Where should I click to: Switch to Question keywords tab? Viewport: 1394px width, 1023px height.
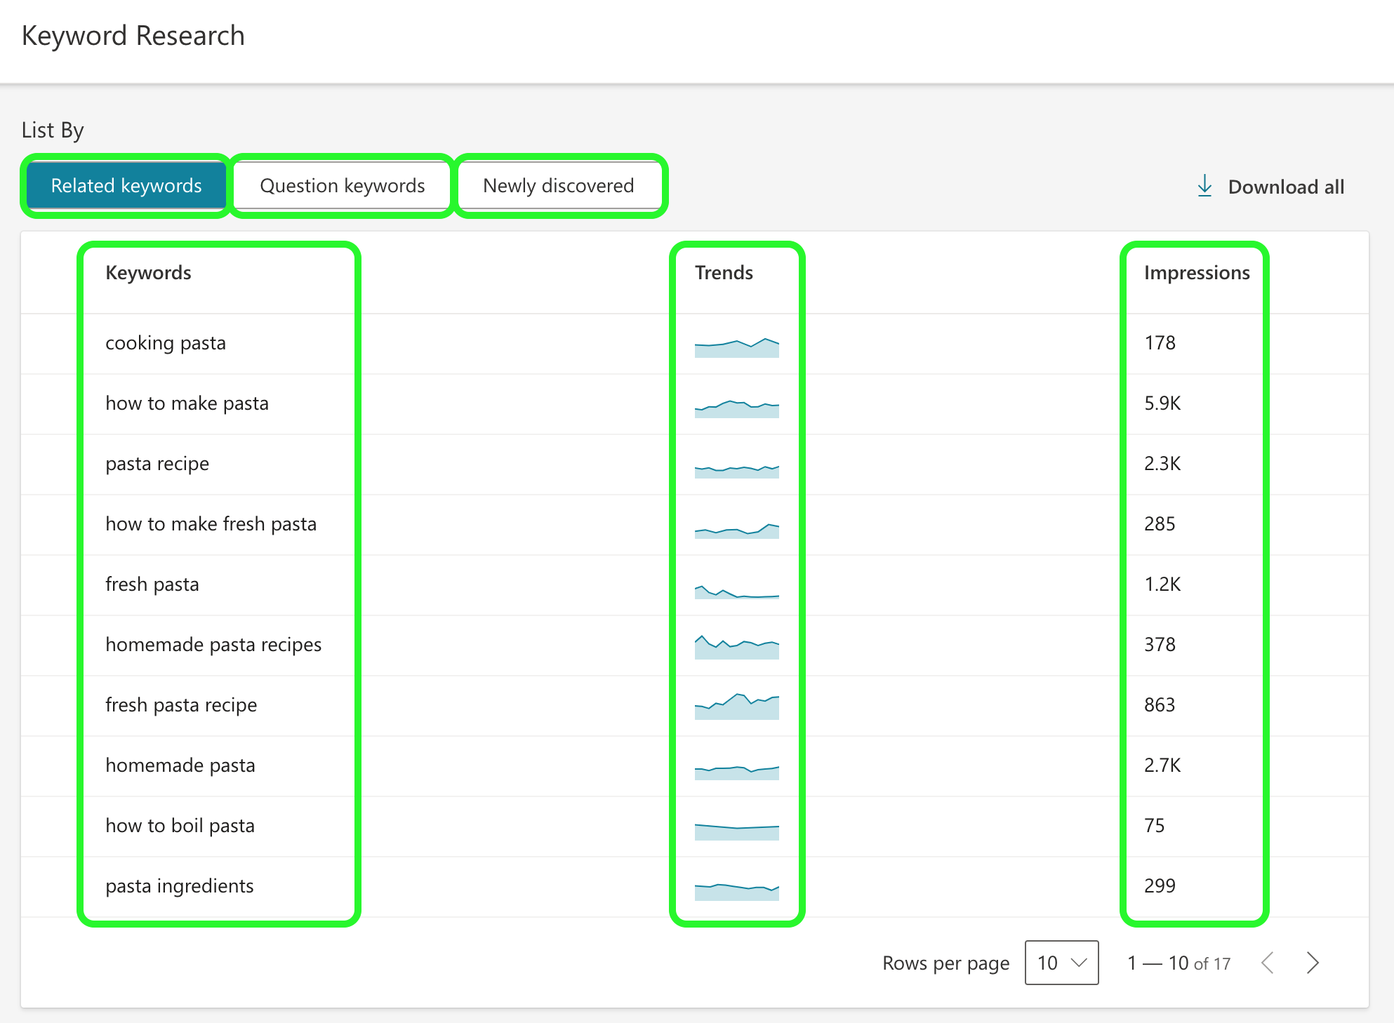point(343,186)
